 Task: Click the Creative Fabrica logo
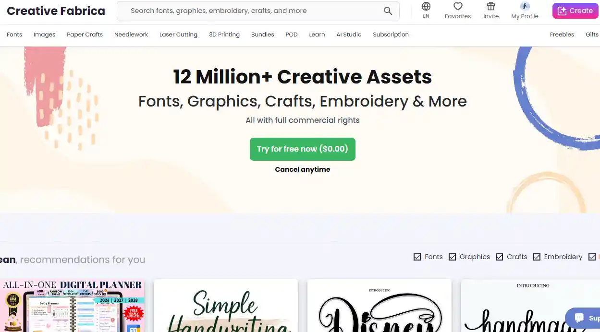(55, 11)
